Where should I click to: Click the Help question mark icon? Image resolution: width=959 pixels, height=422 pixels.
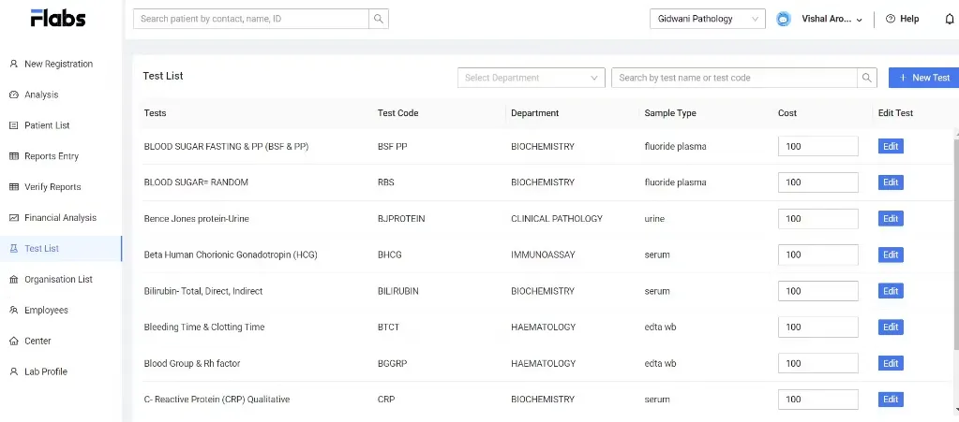click(891, 19)
